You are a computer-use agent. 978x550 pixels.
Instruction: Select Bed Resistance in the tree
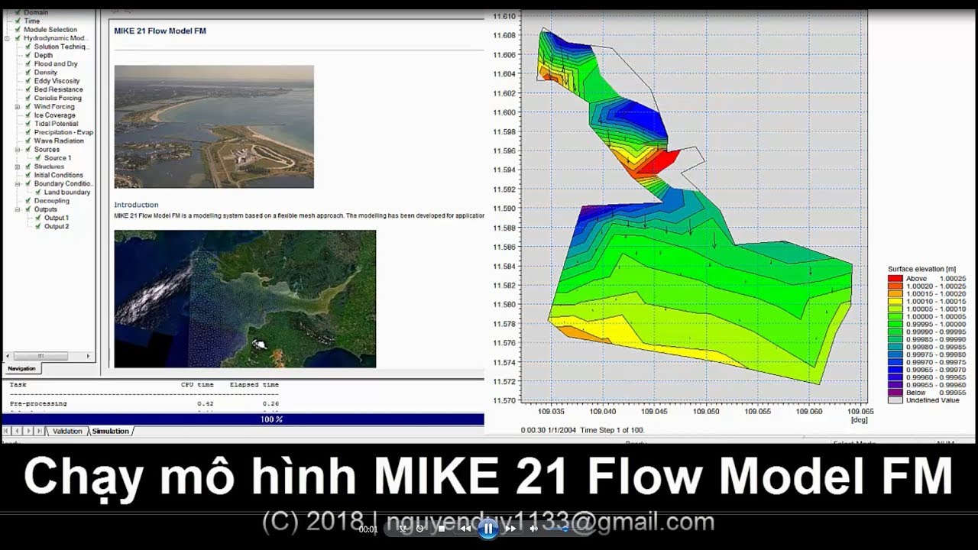[58, 89]
